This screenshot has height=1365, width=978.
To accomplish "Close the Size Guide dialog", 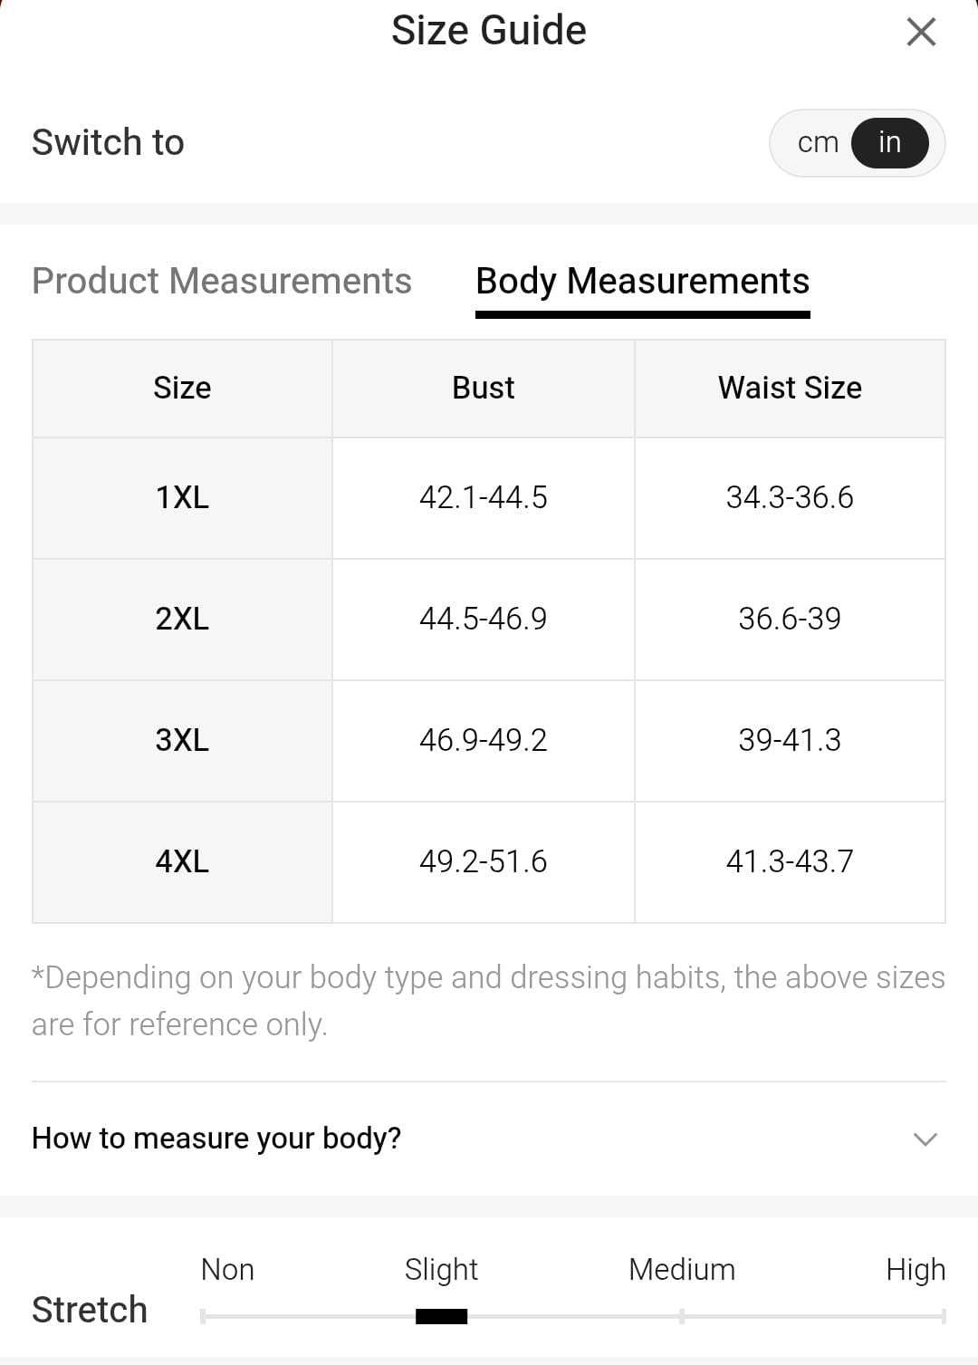I will point(921,33).
